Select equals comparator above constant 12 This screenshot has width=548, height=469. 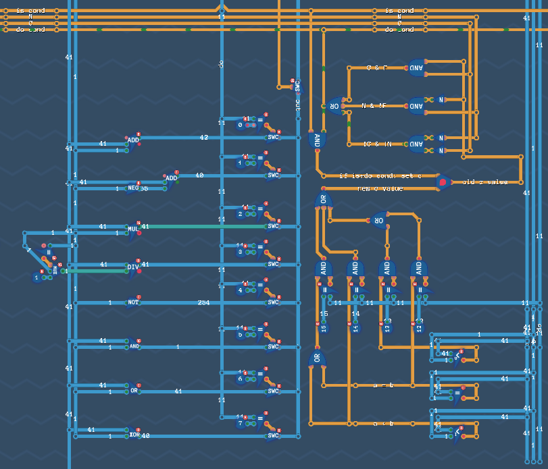420,290
